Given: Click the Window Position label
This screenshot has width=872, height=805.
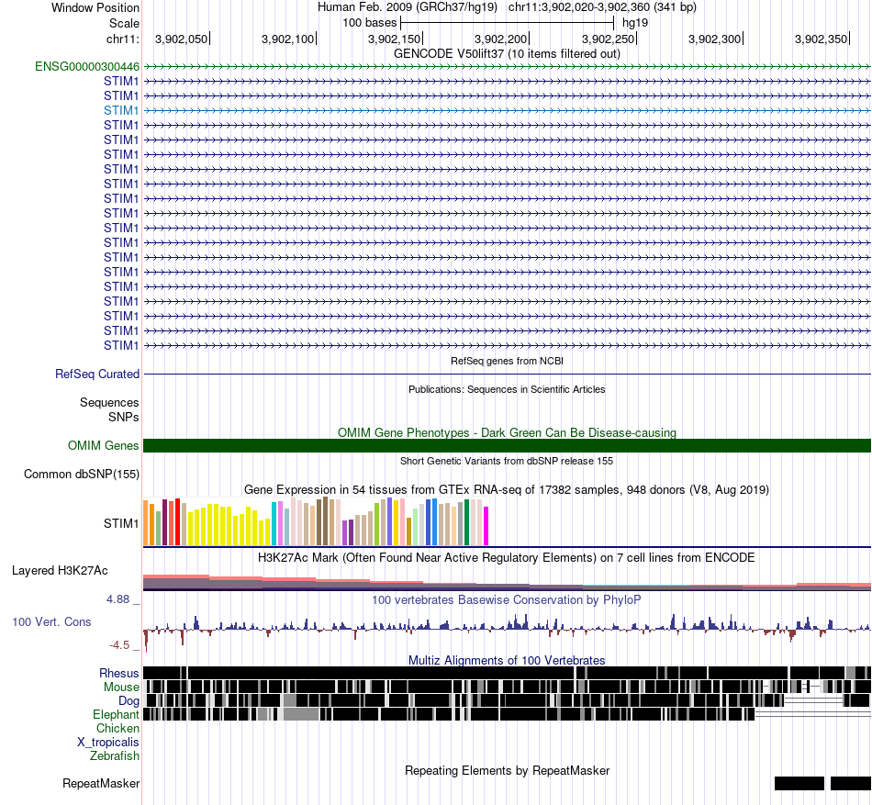Looking at the screenshot, I should pos(95,7).
